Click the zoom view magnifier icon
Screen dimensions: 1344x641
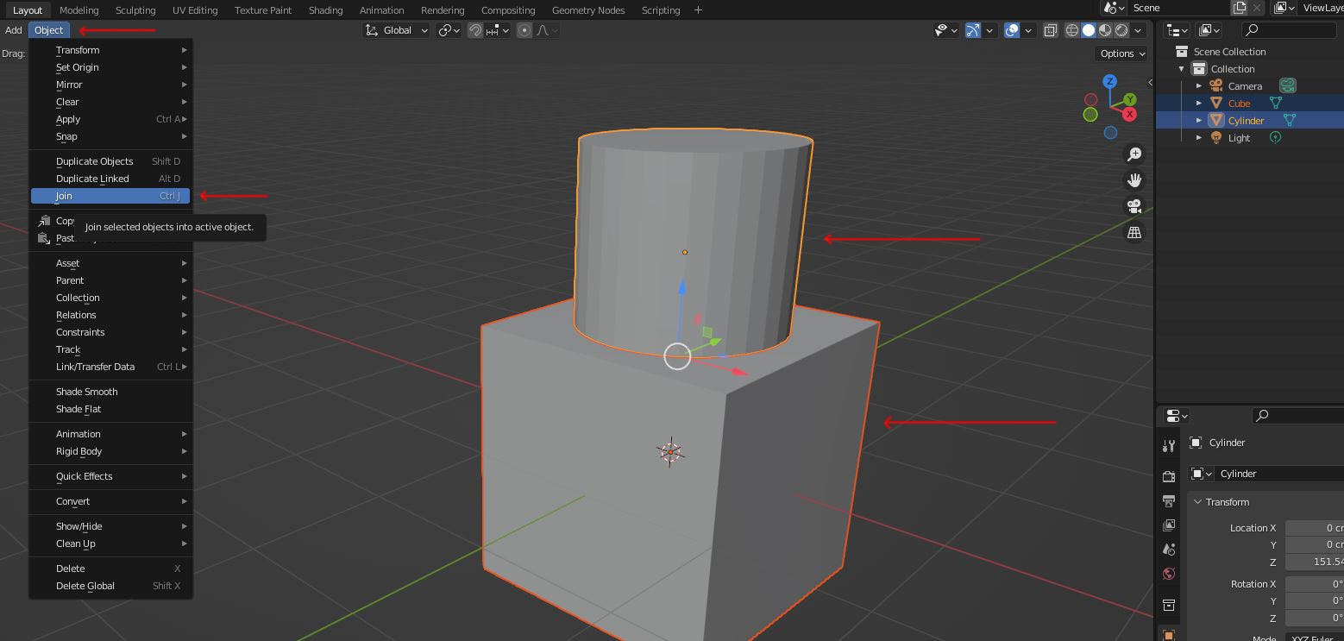coord(1134,154)
